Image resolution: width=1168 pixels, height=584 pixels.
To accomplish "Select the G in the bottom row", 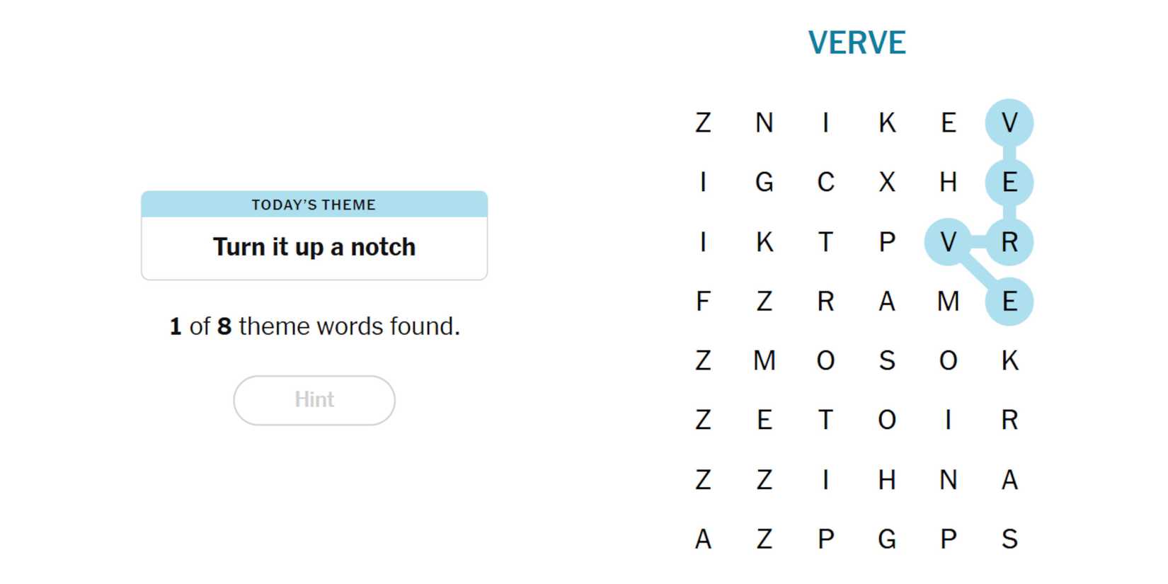I will (887, 539).
